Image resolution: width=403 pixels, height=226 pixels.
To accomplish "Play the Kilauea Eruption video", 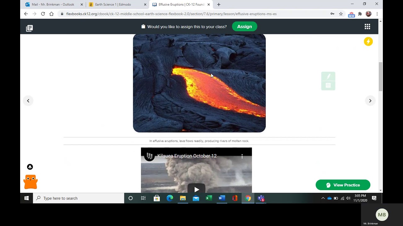I will [x=196, y=189].
